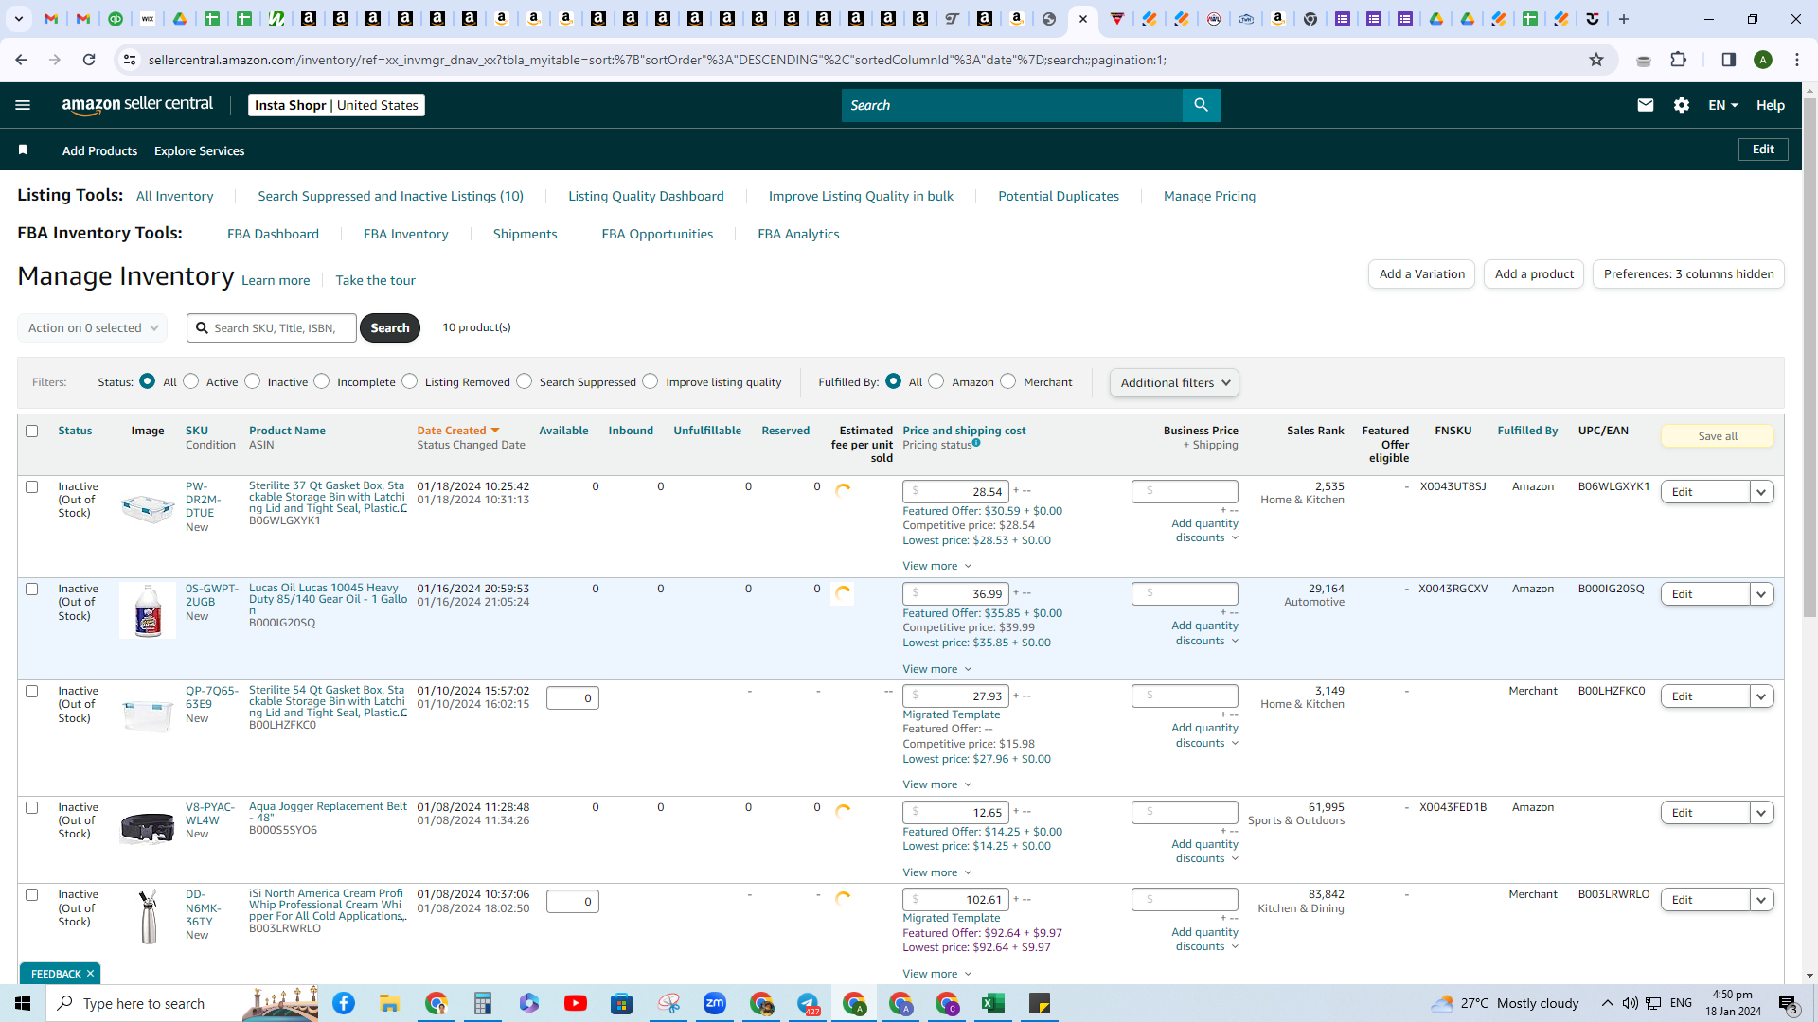1818x1022 pixels.
Task: Click the Add a Variation button
Action: 1421,274
